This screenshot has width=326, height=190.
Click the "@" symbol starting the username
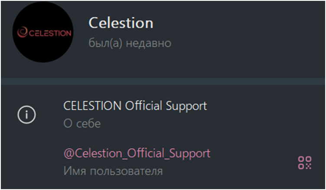coord(68,153)
